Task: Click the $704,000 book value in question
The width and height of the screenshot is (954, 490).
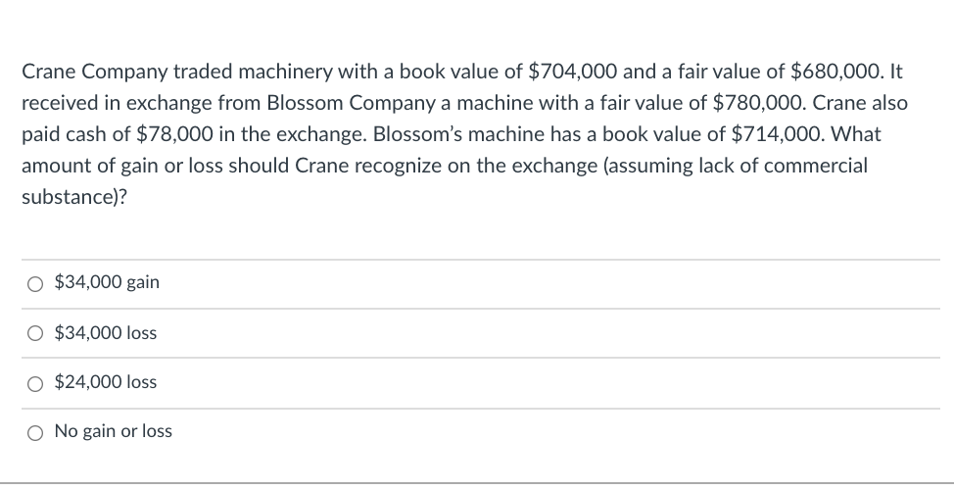Action: coord(573,72)
